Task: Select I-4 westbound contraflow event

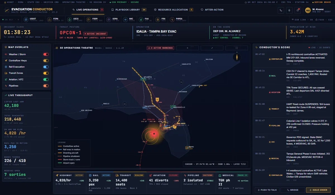Action: 293,175
